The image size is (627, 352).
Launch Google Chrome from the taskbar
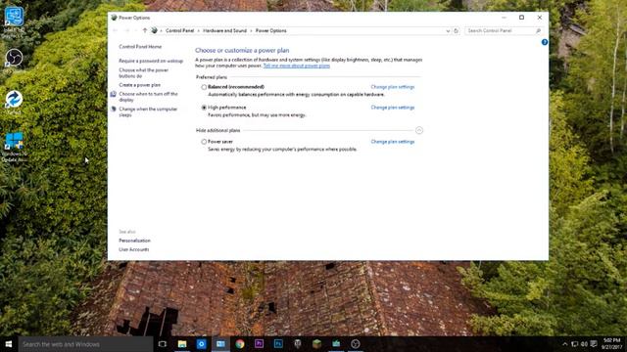pos(240,343)
